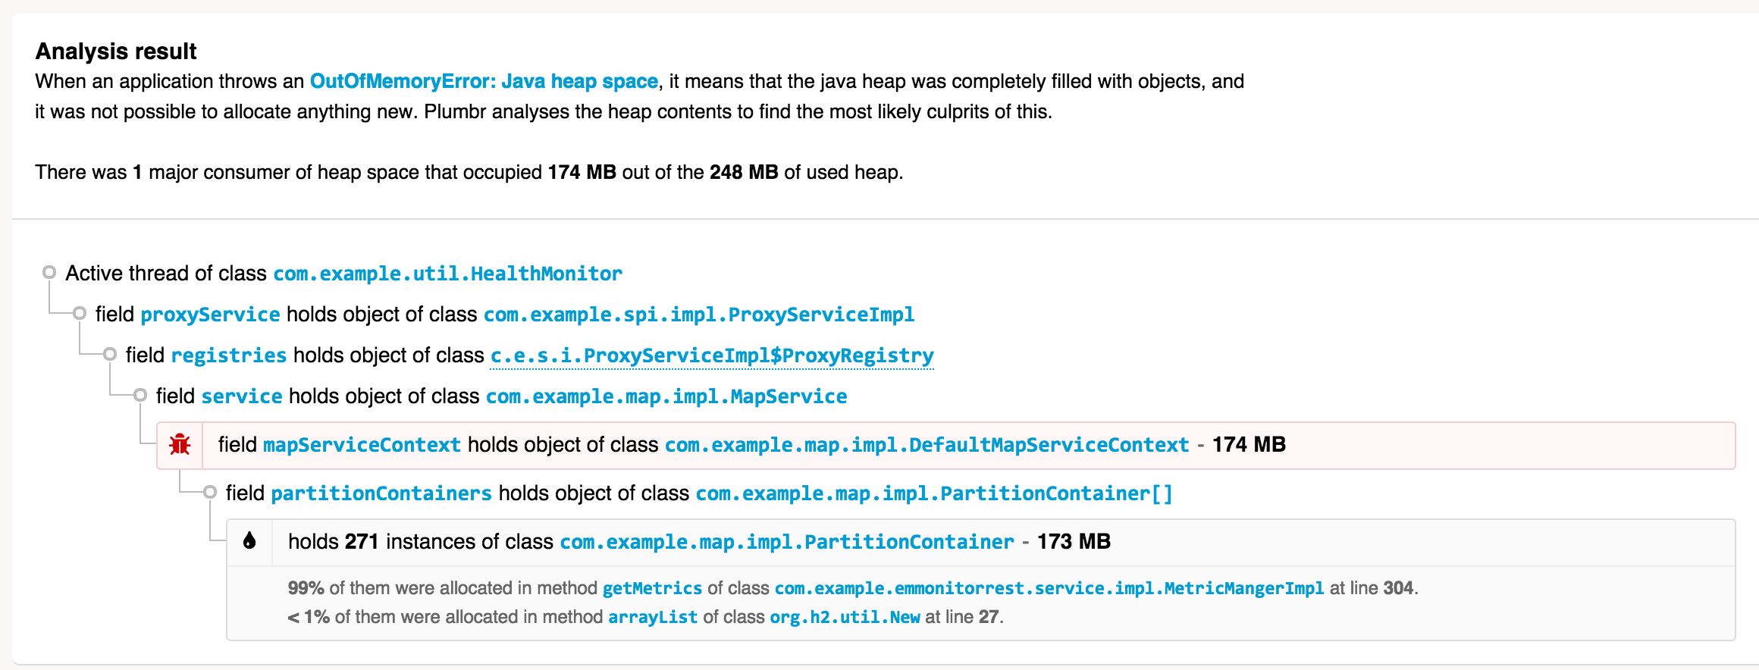Toggle the registries field node circle
Image resolution: width=1759 pixels, height=670 pixels.
pos(110,354)
